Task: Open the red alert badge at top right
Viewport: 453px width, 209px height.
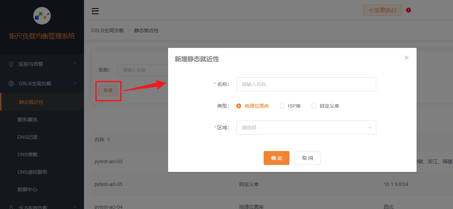Action: 408,10
